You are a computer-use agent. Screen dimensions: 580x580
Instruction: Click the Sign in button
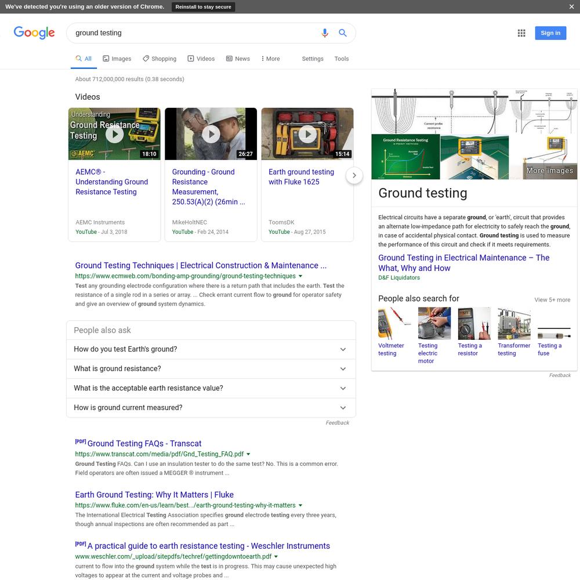(550, 33)
